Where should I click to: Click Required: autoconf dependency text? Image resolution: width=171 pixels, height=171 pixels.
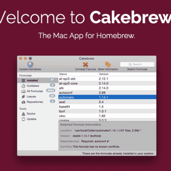pyautogui.click(x=95, y=142)
